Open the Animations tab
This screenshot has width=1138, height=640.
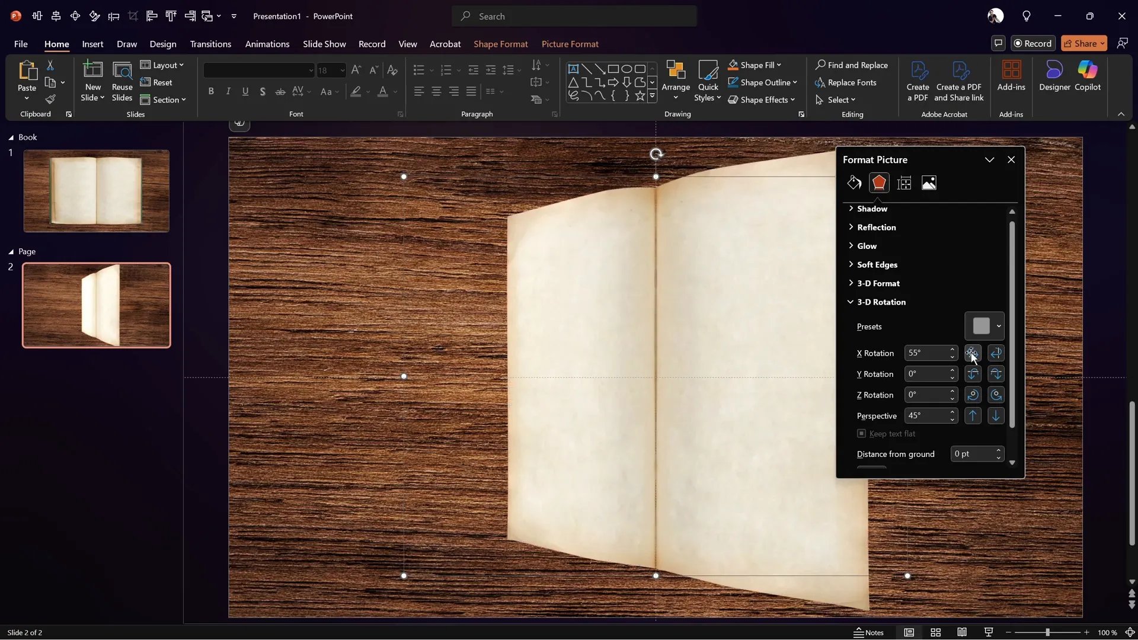267,44
